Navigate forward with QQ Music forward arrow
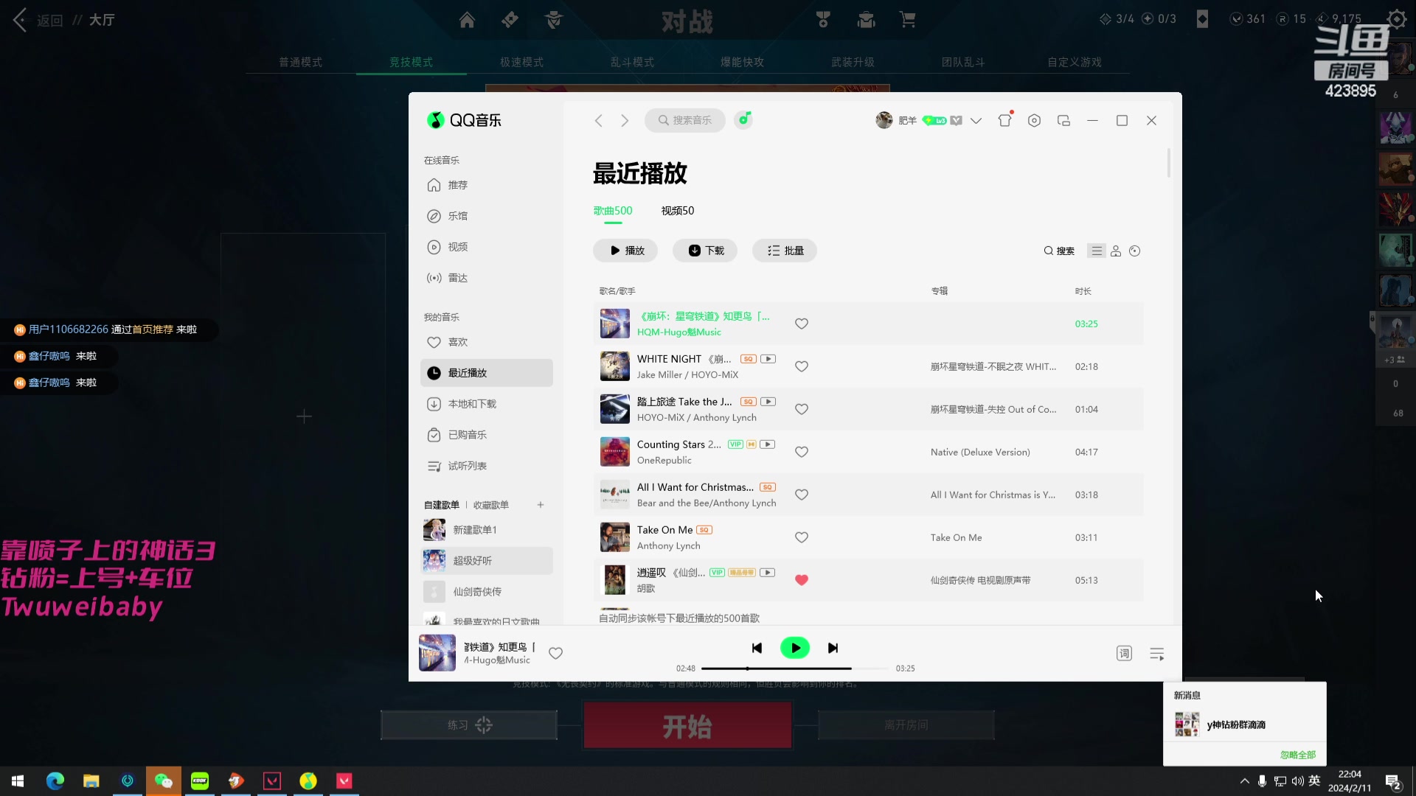This screenshot has width=1416, height=796. 625,120
